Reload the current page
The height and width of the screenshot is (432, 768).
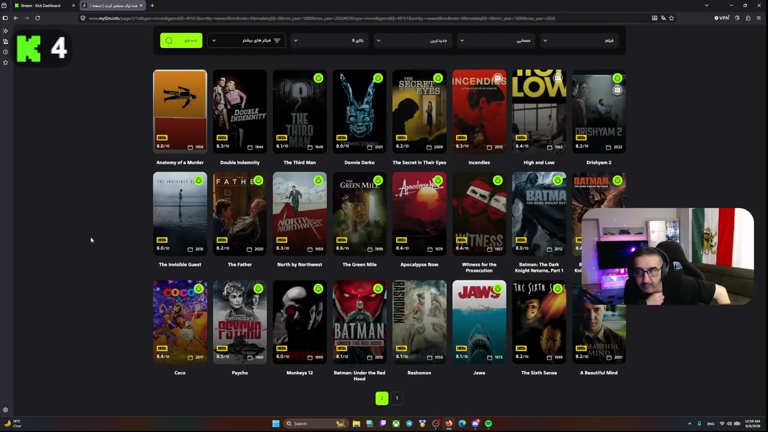pyautogui.click(x=37, y=18)
